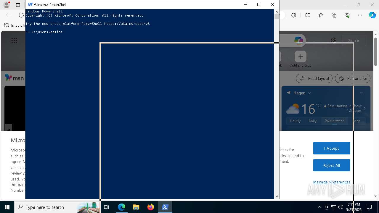Click Reject All cookies button
The width and height of the screenshot is (379, 213).
tap(332, 165)
